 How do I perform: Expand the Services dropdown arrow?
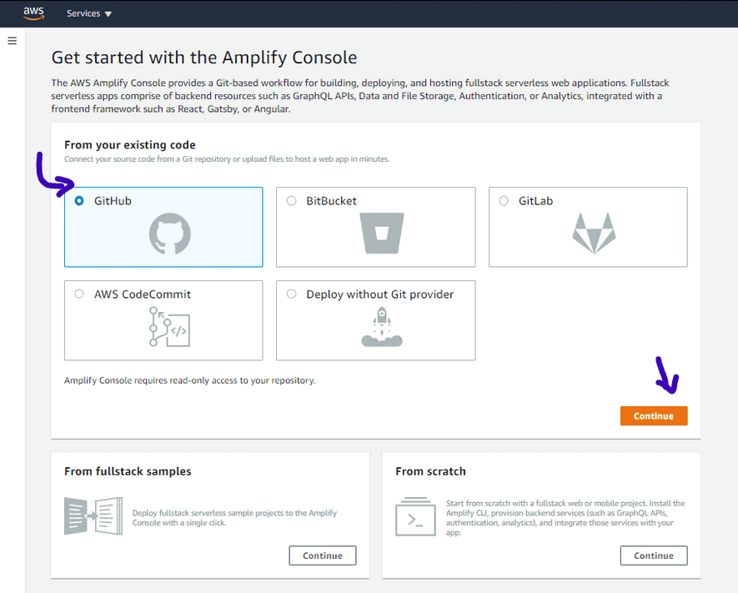click(x=108, y=14)
